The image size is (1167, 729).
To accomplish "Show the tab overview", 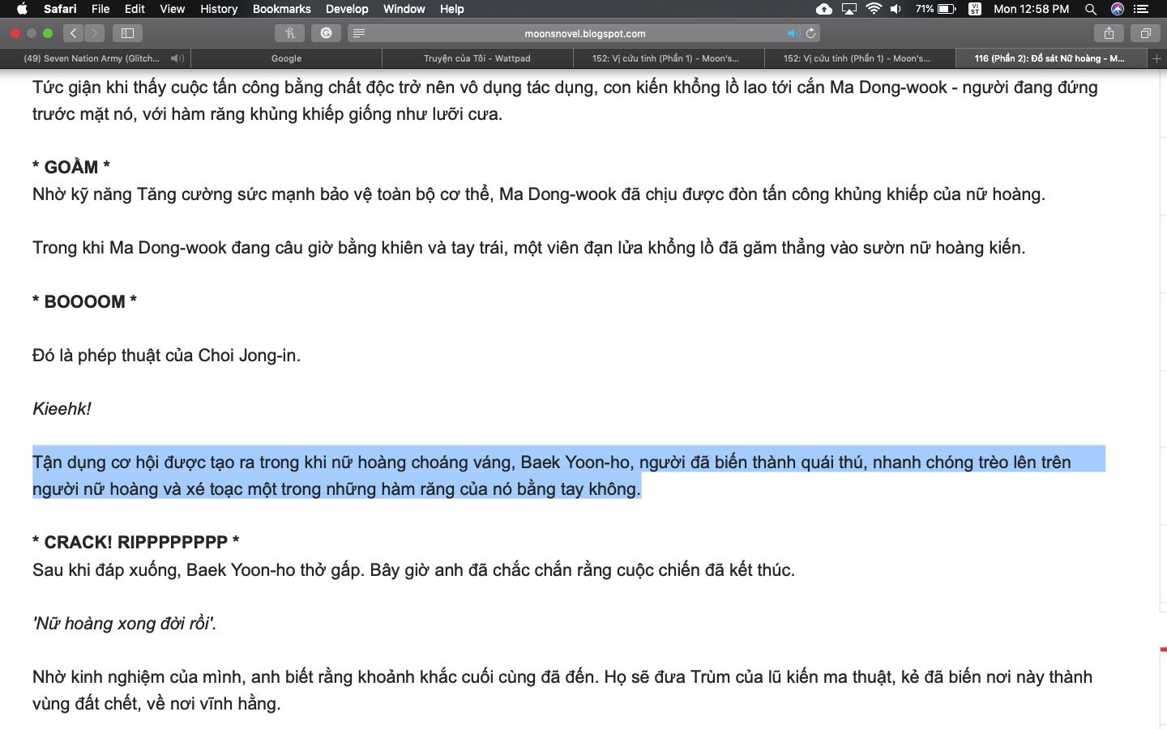I will coord(1145,33).
